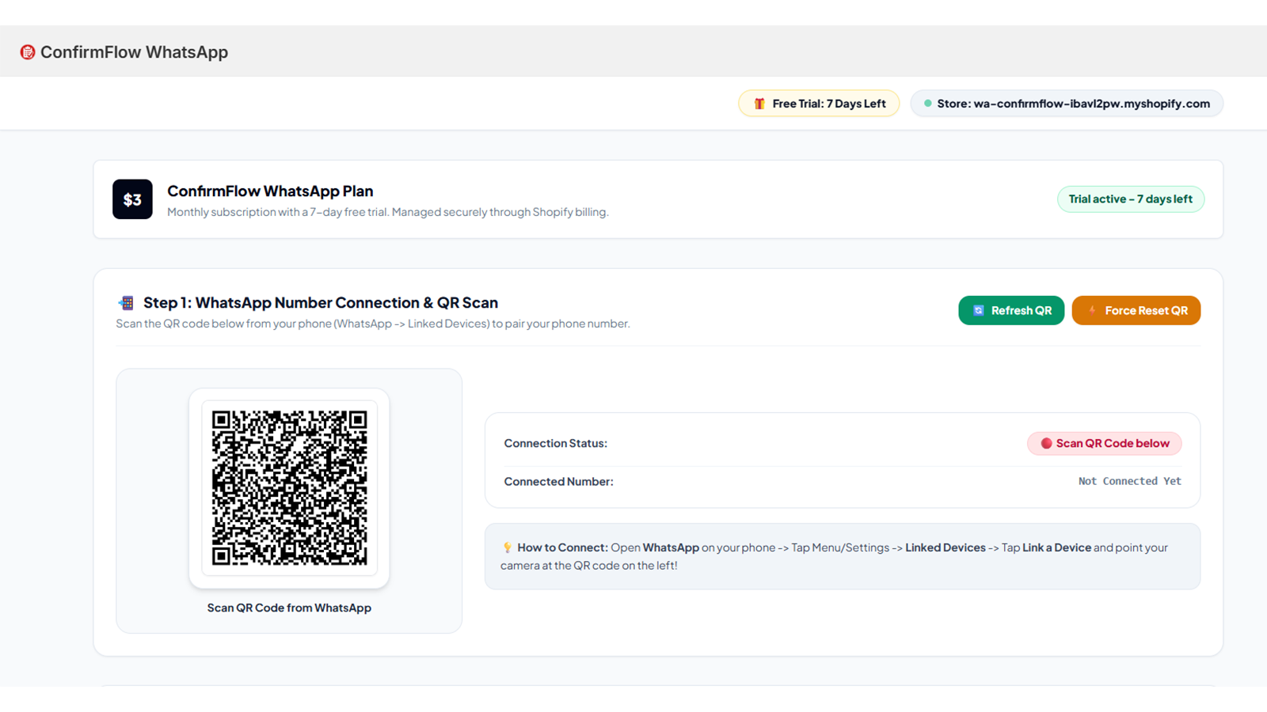The width and height of the screenshot is (1267, 712).
Task: Click the ConfirmFlow WhatsApp app title
Action: click(x=134, y=52)
